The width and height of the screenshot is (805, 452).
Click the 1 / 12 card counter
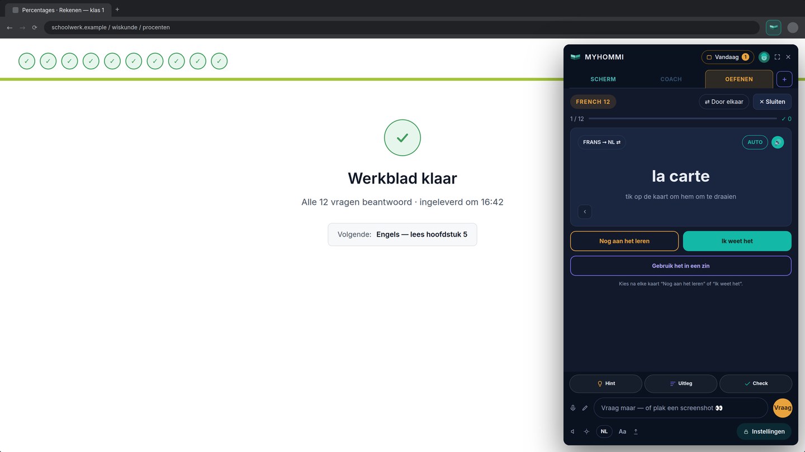pyautogui.click(x=577, y=119)
